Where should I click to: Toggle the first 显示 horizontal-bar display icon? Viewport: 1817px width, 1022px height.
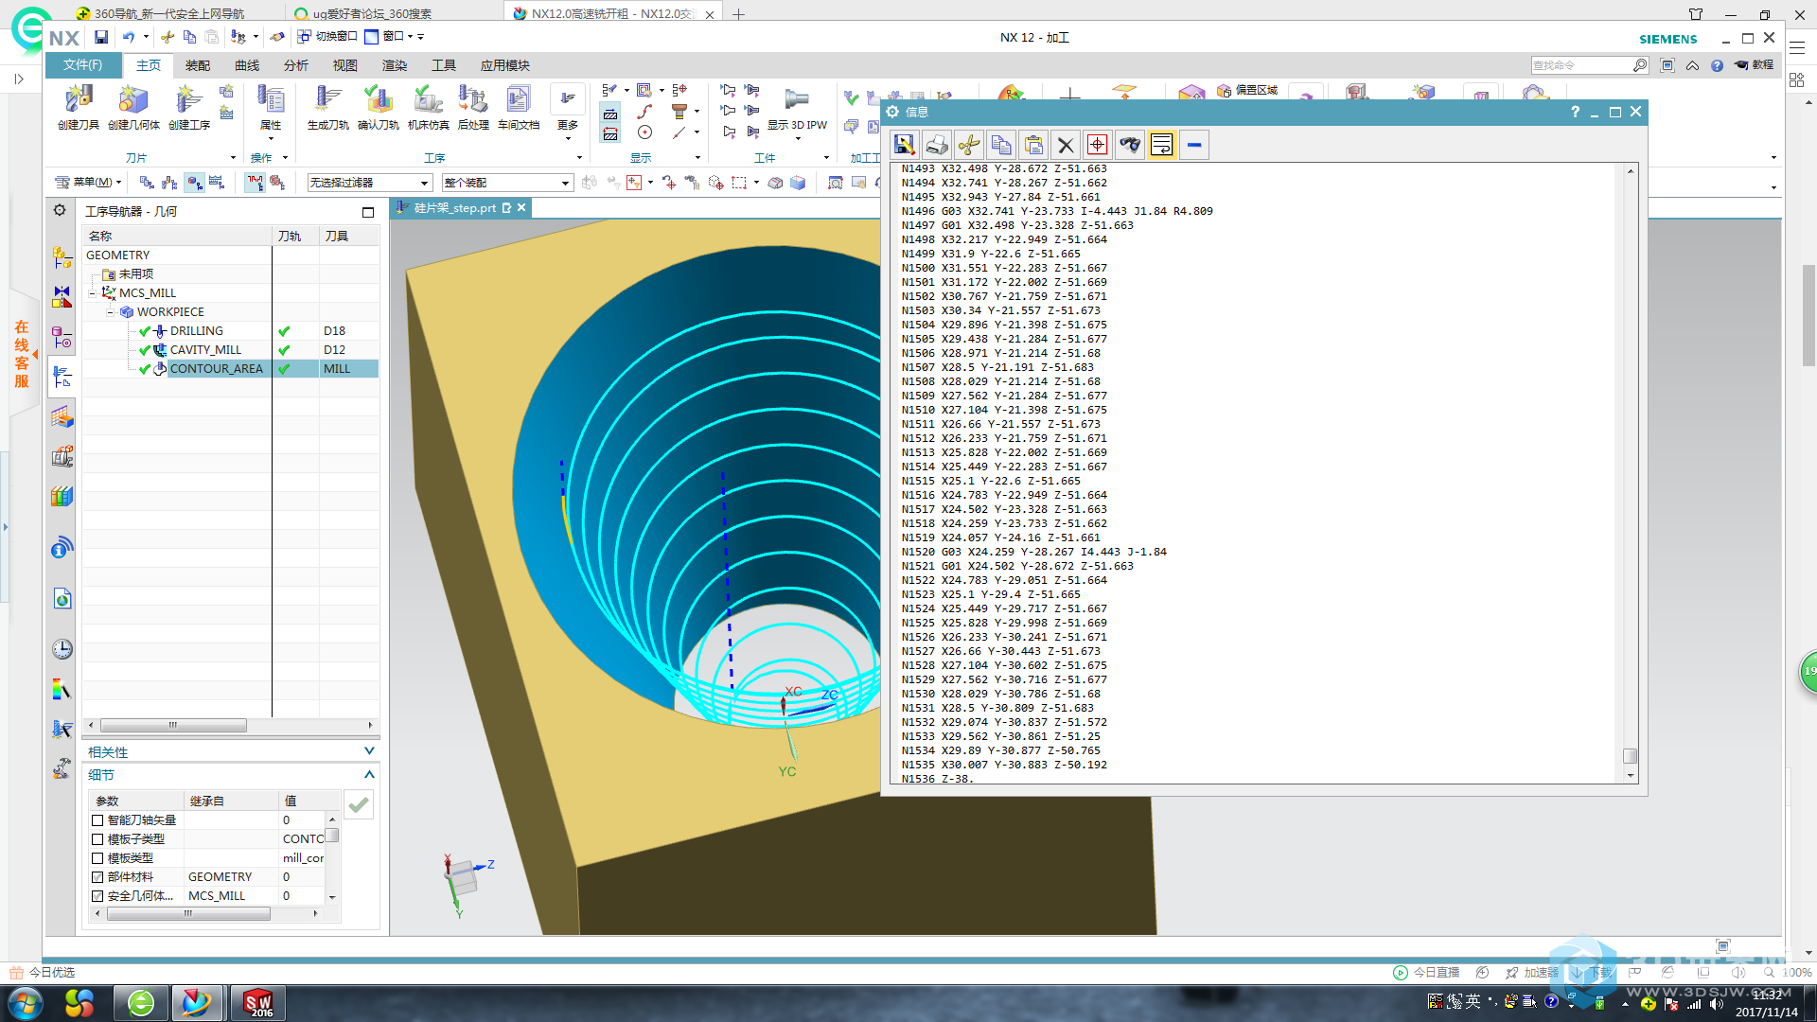pos(610,114)
